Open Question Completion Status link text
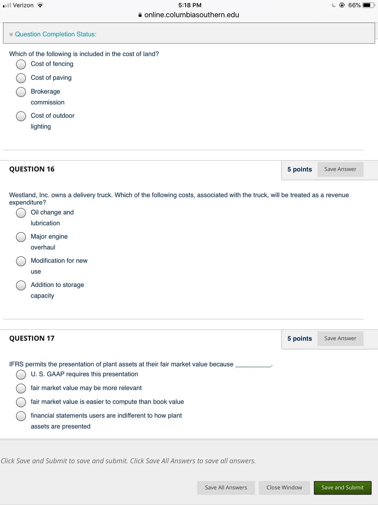 tap(56, 34)
